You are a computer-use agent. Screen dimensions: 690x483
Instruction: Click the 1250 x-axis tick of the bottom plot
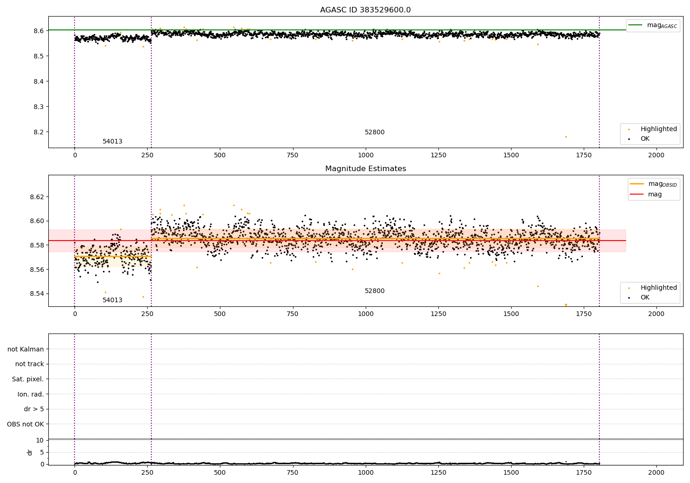[438, 472]
